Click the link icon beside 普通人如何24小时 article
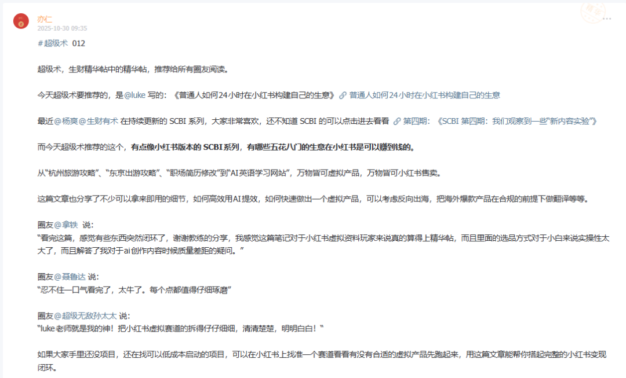626x378 pixels. point(343,94)
